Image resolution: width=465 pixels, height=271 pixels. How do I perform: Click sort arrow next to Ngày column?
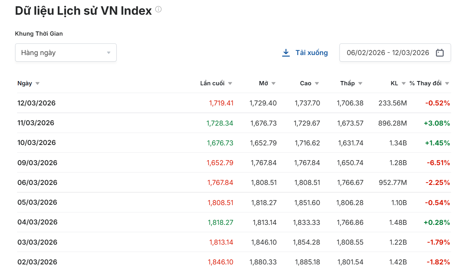[38, 84]
